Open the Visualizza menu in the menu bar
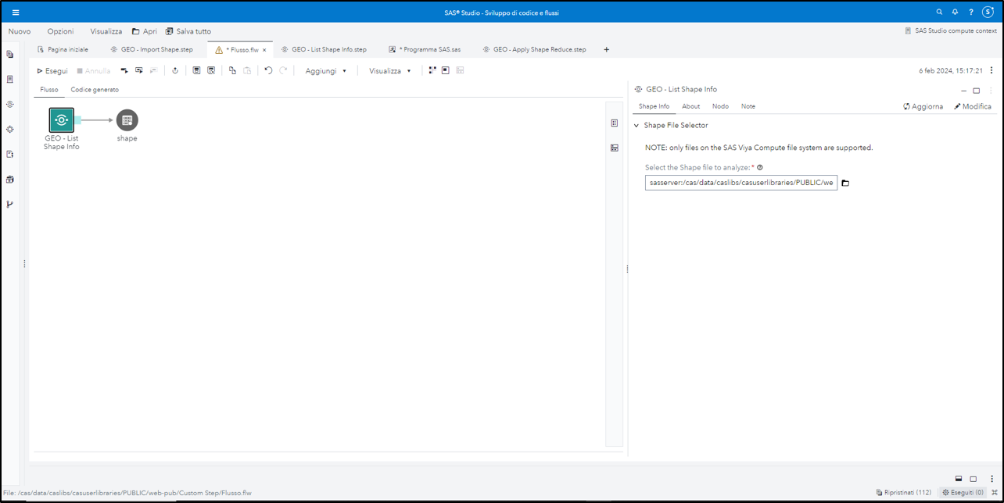 point(106,31)
